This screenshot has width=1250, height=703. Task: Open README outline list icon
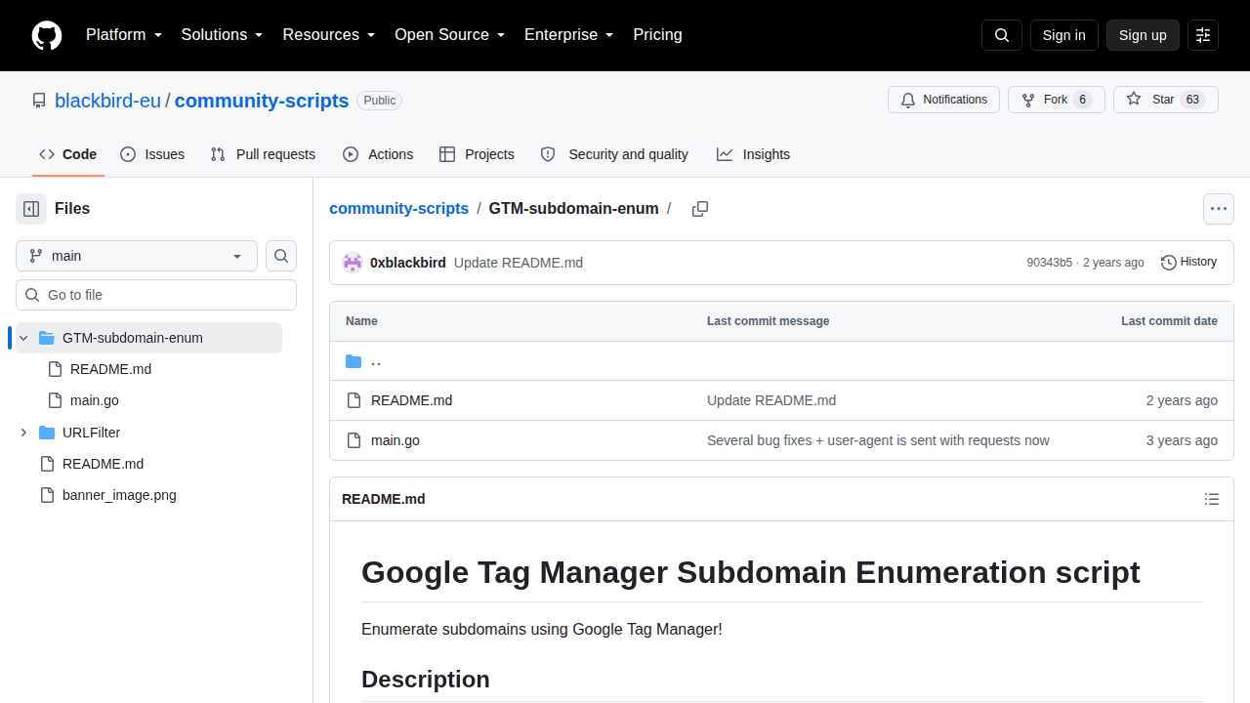pyautogui.click(x=1212, y=499)
